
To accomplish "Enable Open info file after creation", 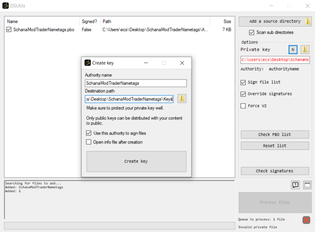I will [x=89, y=142].
